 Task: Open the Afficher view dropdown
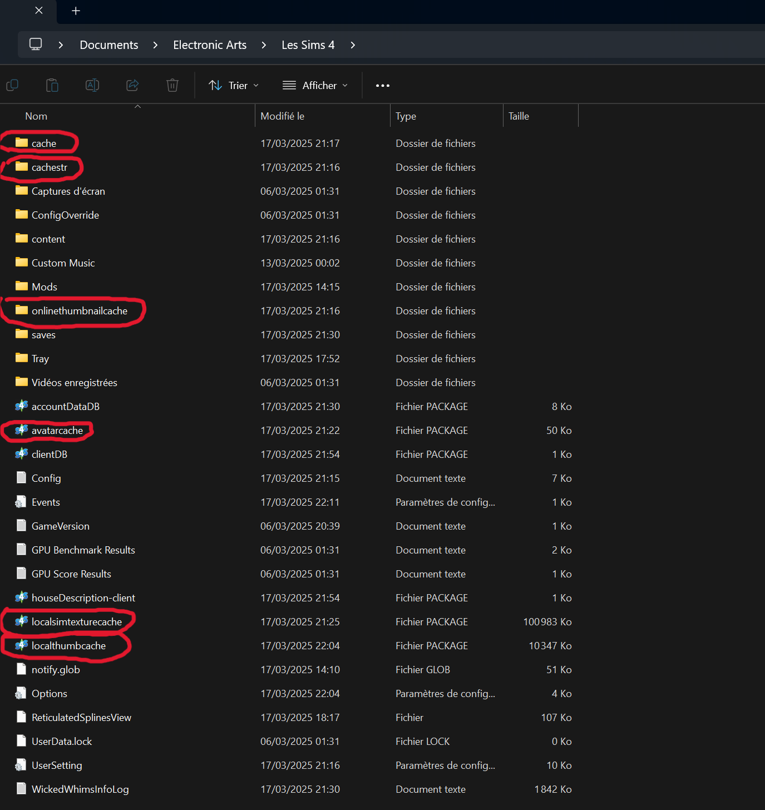(315, 85)
